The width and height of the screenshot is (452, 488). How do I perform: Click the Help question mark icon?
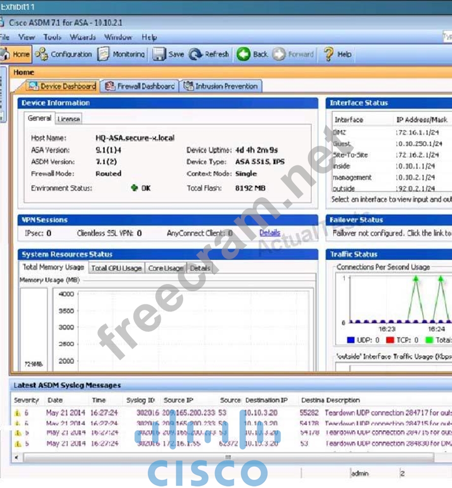pos(329,54)
